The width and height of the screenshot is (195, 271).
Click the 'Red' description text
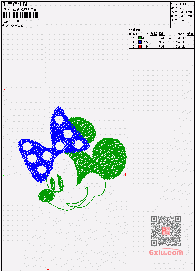161,47
